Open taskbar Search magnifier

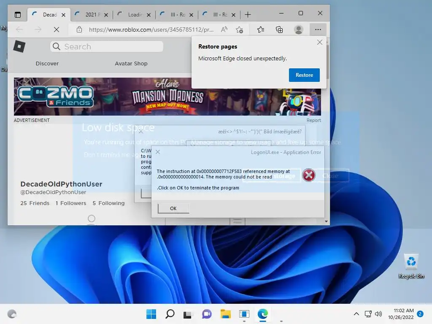point(170,314)
